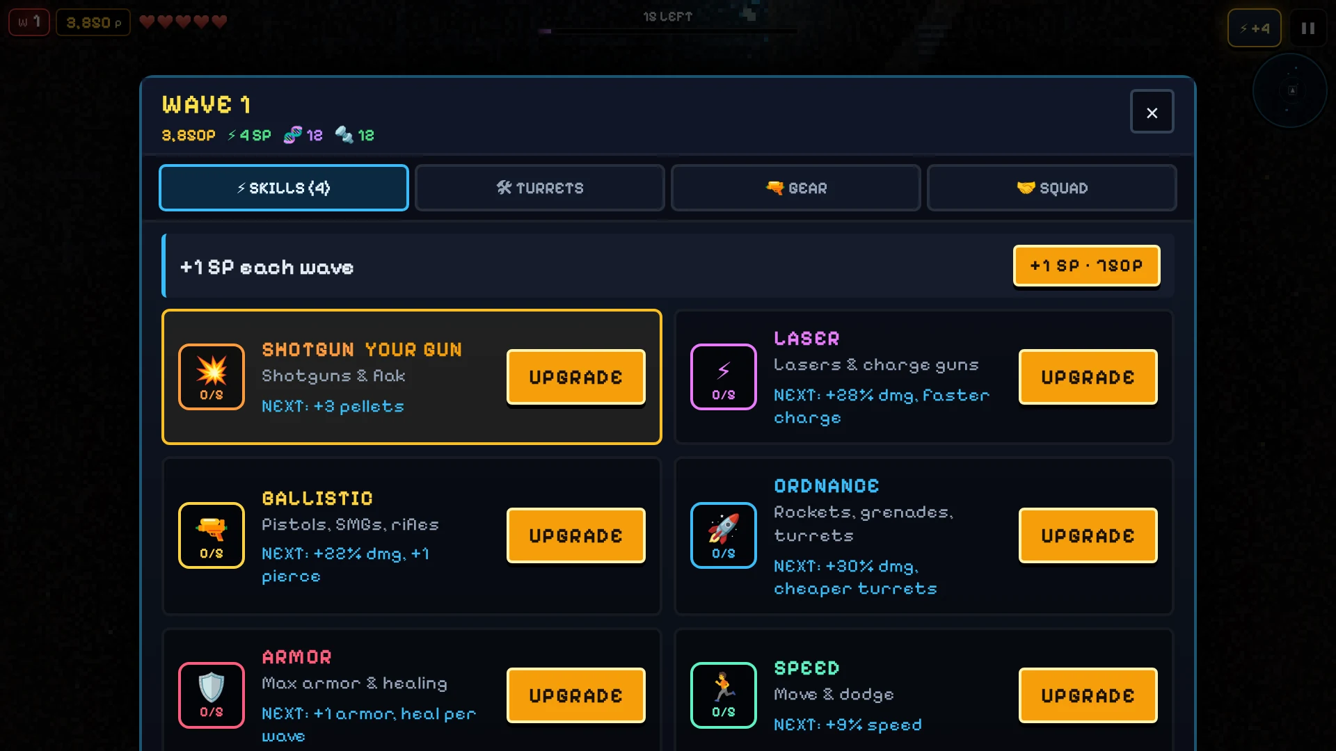Upgrade the Laser skill
Screen dimensions: 1336x751
point(1088,377)
